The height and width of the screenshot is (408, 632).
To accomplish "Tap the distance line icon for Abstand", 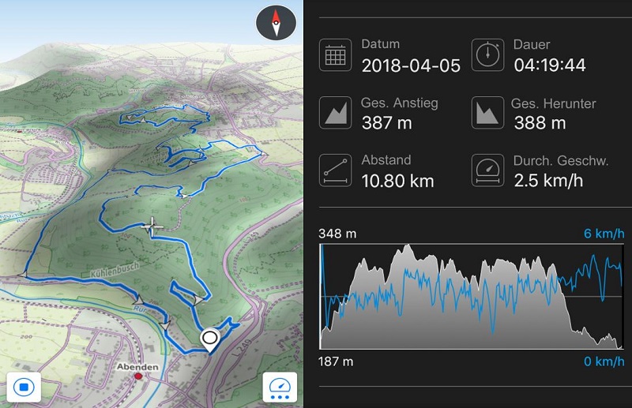I will (x=335, y=170).
